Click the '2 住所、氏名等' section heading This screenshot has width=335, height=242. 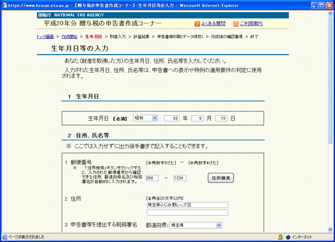88,135
